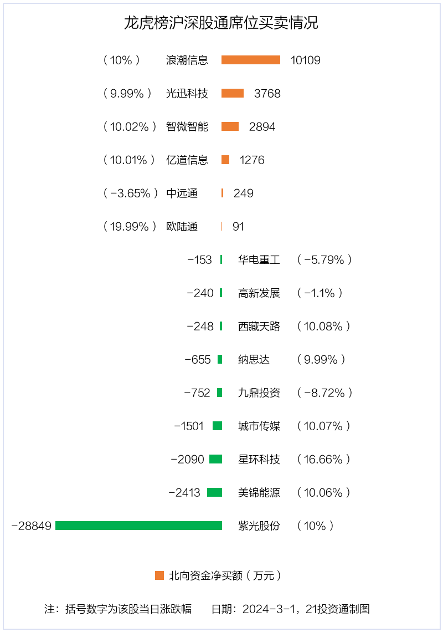
Task: Select the footnote 括号数字为该股当日涨跌幅
Action: point(128,609)
